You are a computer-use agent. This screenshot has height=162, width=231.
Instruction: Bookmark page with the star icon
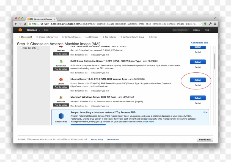[200, 24]
